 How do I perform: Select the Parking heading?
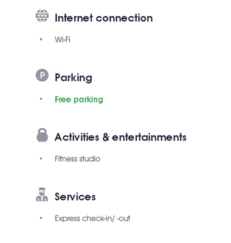(74, 78)
